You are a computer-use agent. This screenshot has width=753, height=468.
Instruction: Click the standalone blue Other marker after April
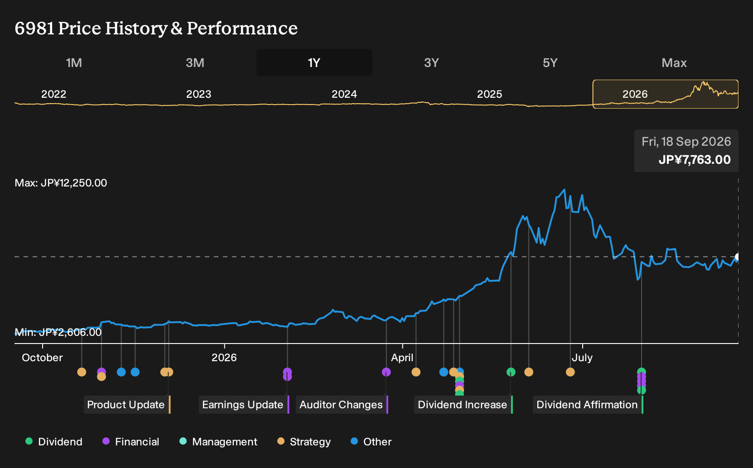click(x=444, y=372)
